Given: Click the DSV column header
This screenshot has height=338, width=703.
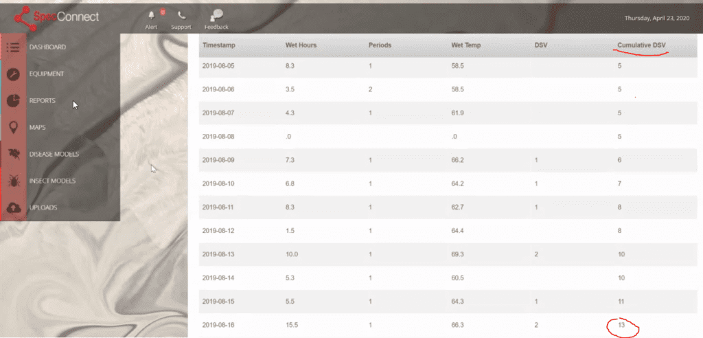Looking at the screenshot, I should click(x=541, y=45).
